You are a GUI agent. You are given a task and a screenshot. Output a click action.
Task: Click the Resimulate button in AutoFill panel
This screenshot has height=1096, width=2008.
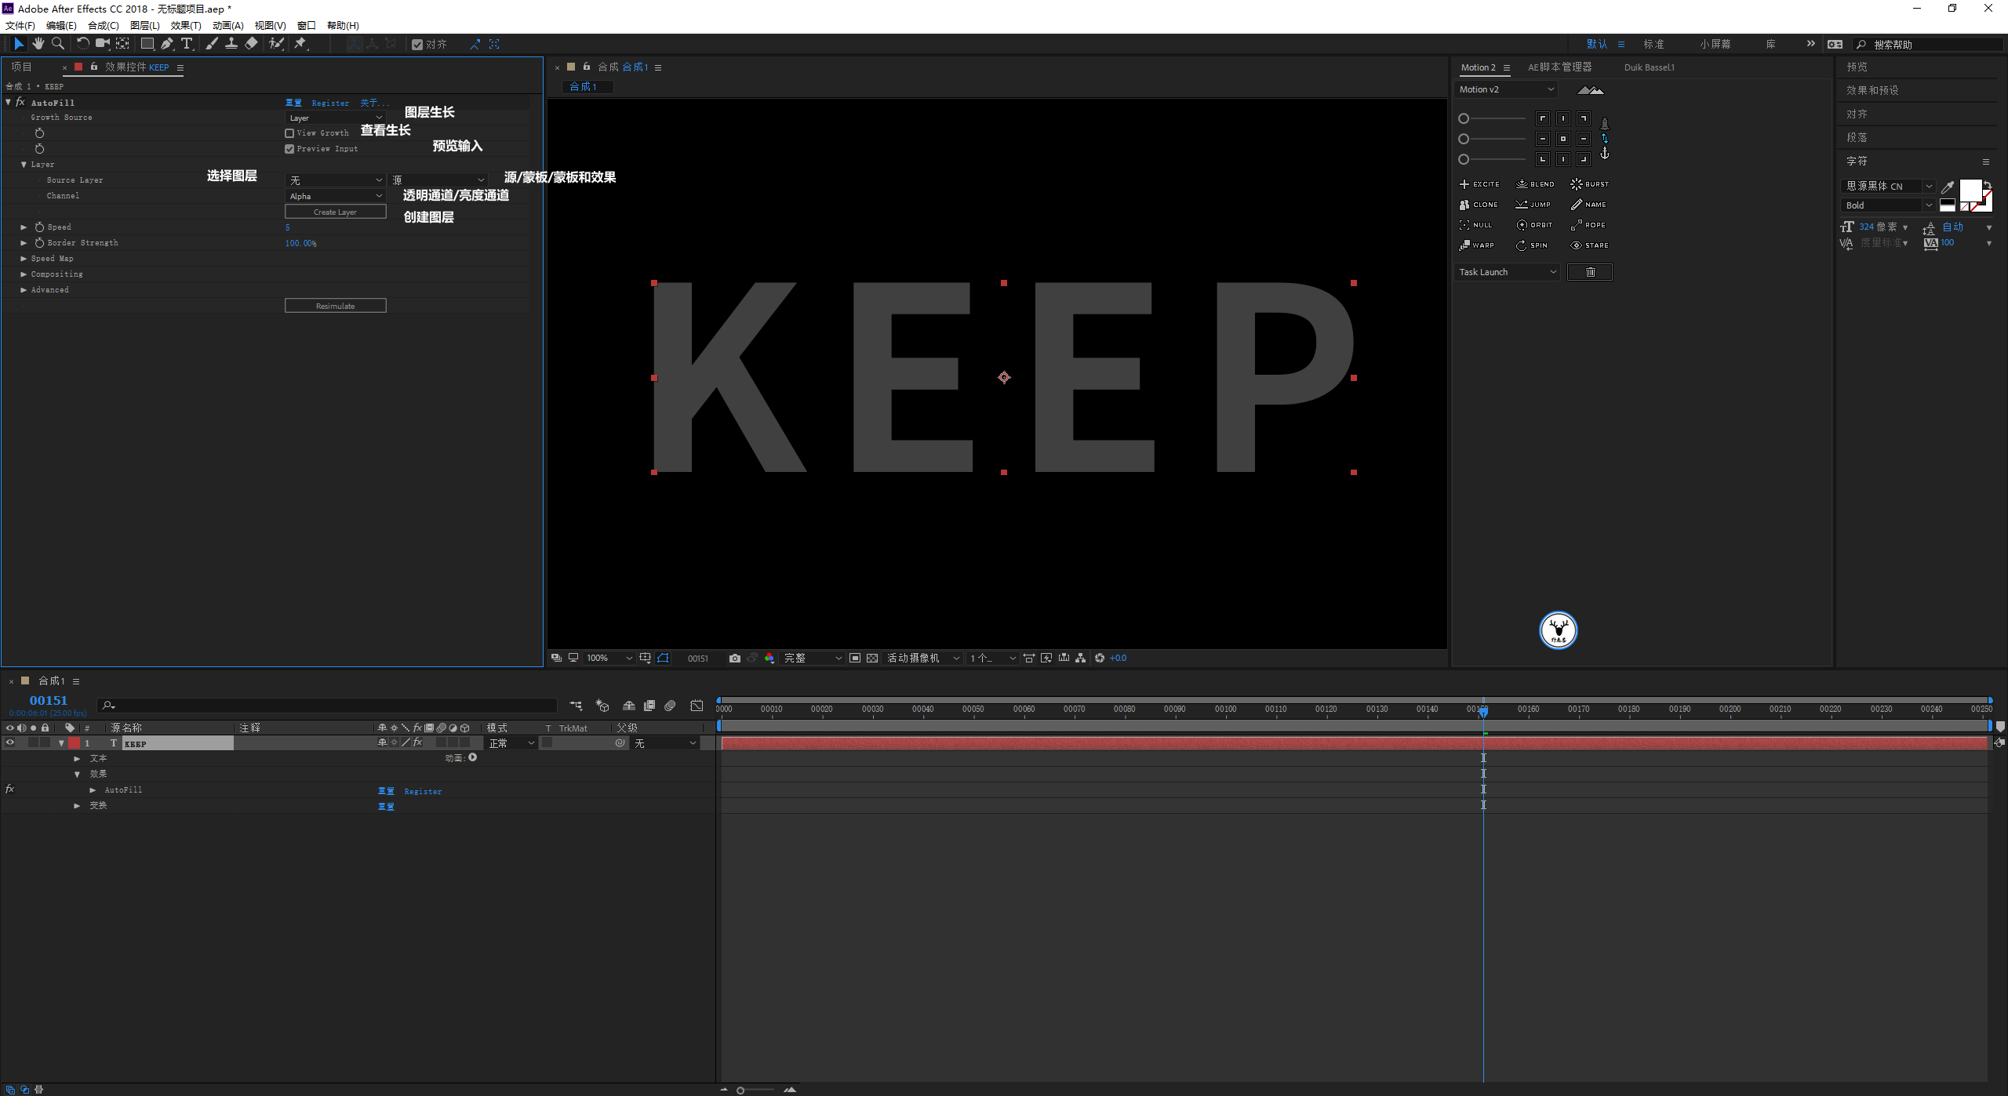[333, 305]
